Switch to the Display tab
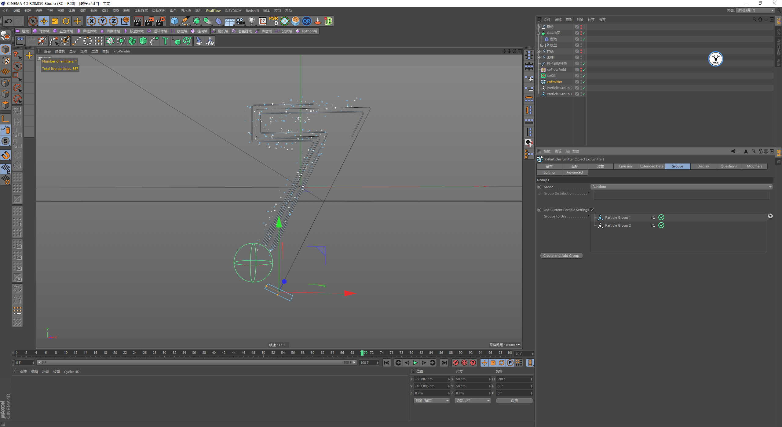The image size is (782, 427). pyautogui.click(x=703, y=166)
